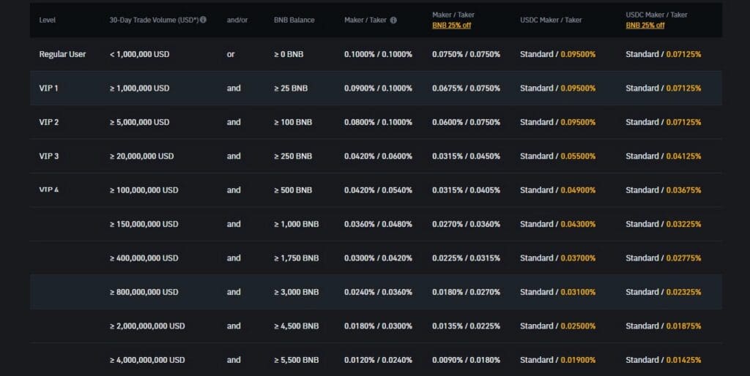Click the Standard / 0.04900% USDC cell

tap(557, 190)
